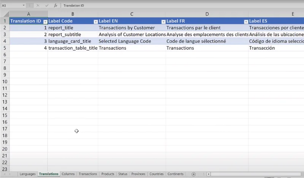
Task: Switch to the Transactions sheet tab
Action: (x=88, y=174)
